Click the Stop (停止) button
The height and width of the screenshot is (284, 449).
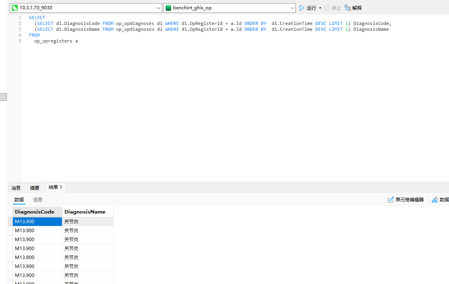[333, 8]
